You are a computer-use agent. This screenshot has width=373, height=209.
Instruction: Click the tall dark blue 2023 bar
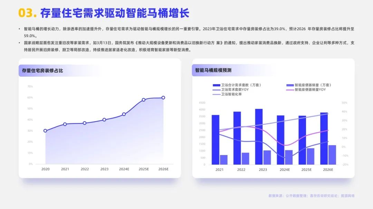(x=259, y=136)
